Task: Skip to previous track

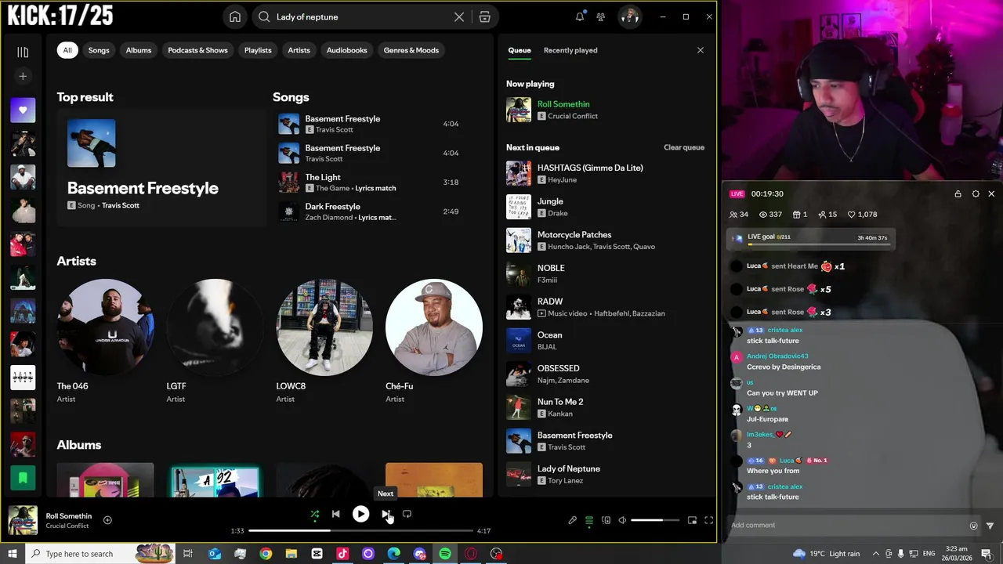Action: [x=335, y=514]
